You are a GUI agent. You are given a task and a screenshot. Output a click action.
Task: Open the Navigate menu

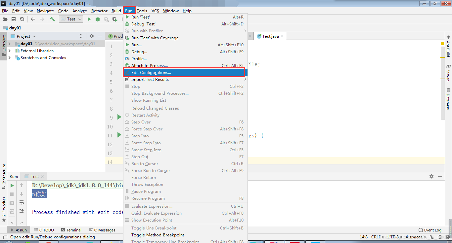click(45, 11)
